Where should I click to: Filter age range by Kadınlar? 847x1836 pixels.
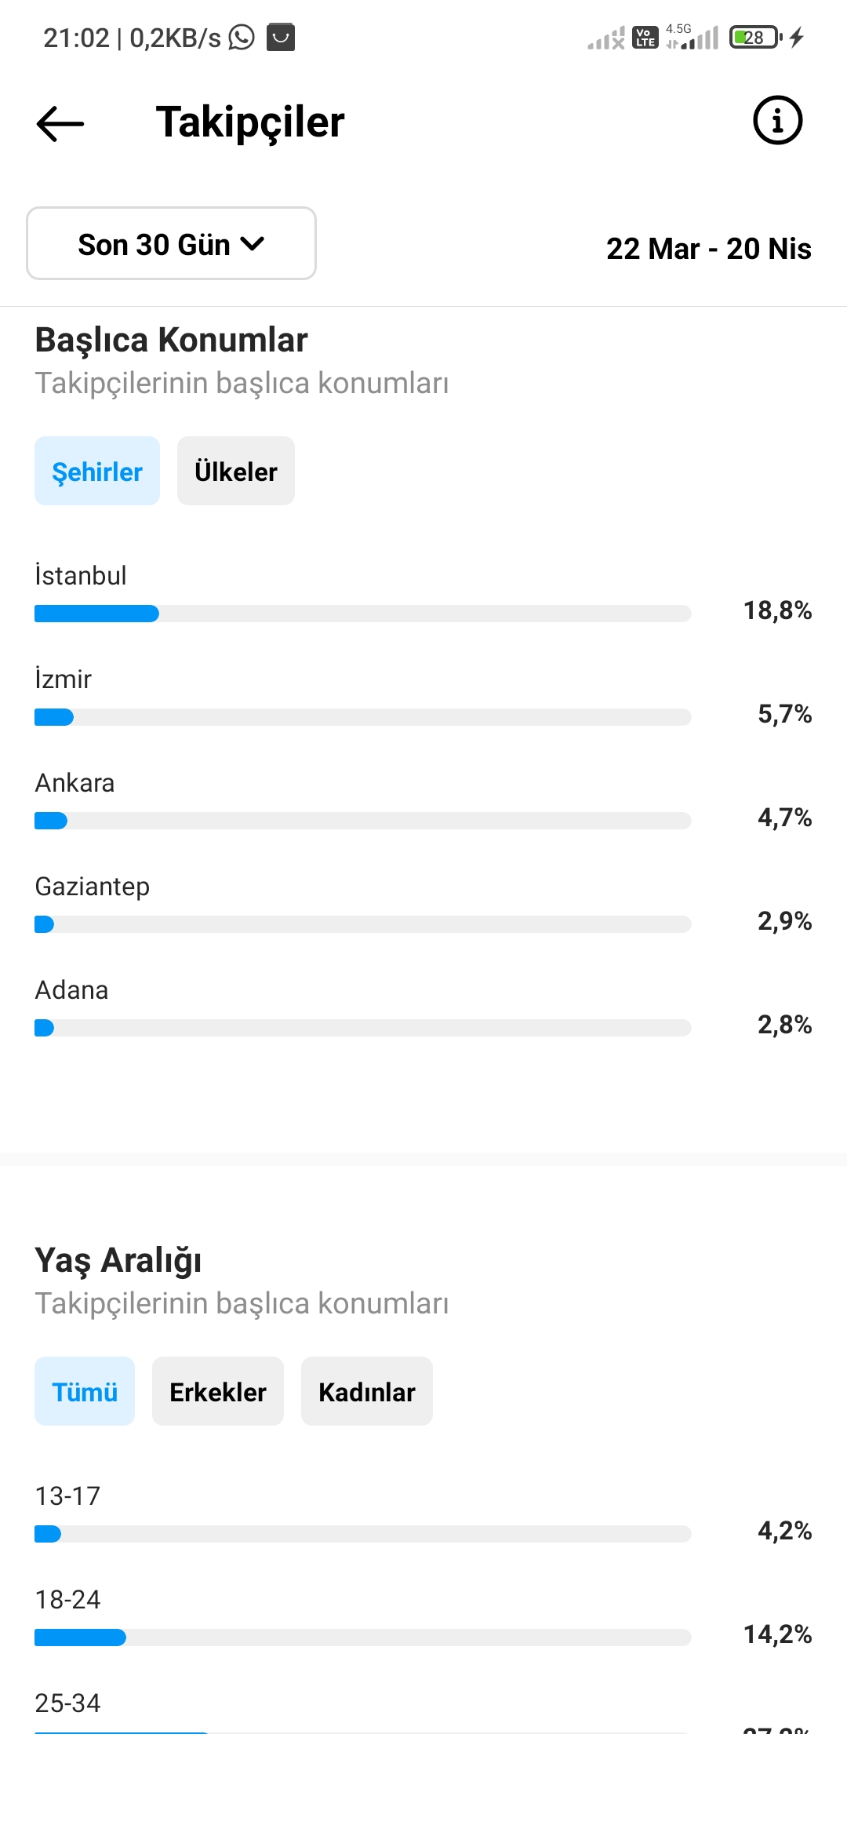[x=367, y=1391]
